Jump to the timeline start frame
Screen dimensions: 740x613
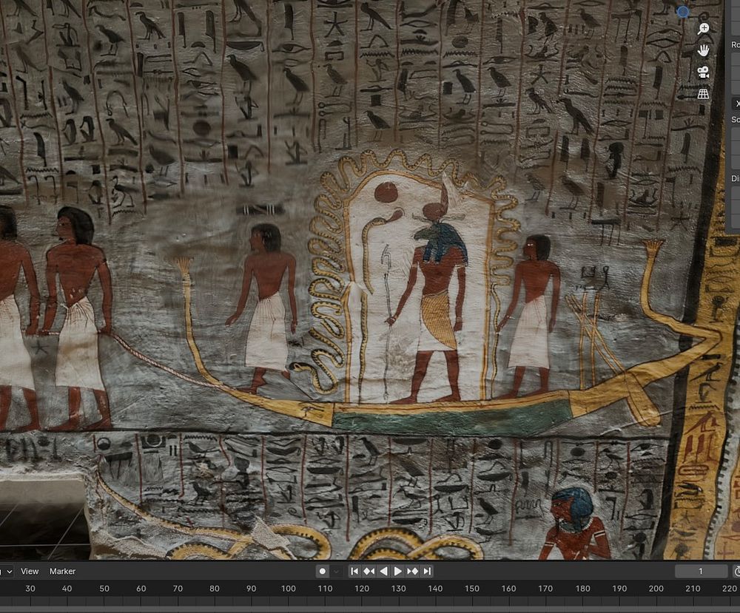[x=354, y=571]
